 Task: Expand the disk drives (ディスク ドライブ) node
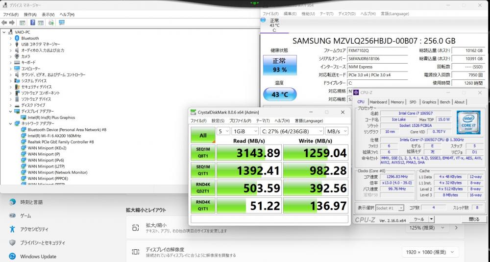[x=11, y=105]
